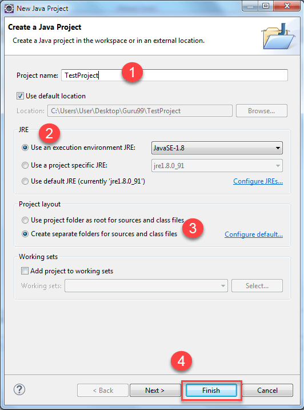Viewport: 304px width, 410px height.
Task: Select Use default JRE radio option
Action: [25, 181]
